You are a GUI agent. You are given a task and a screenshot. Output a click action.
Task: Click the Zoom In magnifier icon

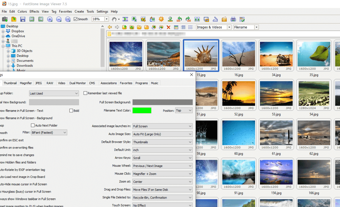point(50,19)
